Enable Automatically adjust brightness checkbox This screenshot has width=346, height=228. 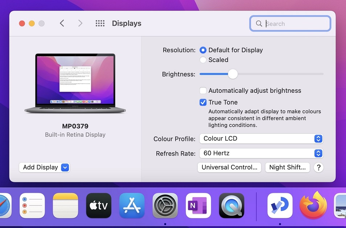click(203, 91)
